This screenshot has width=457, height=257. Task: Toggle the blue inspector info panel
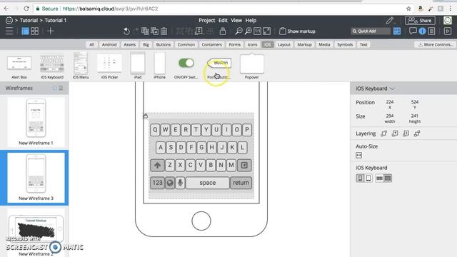[422, 31]
